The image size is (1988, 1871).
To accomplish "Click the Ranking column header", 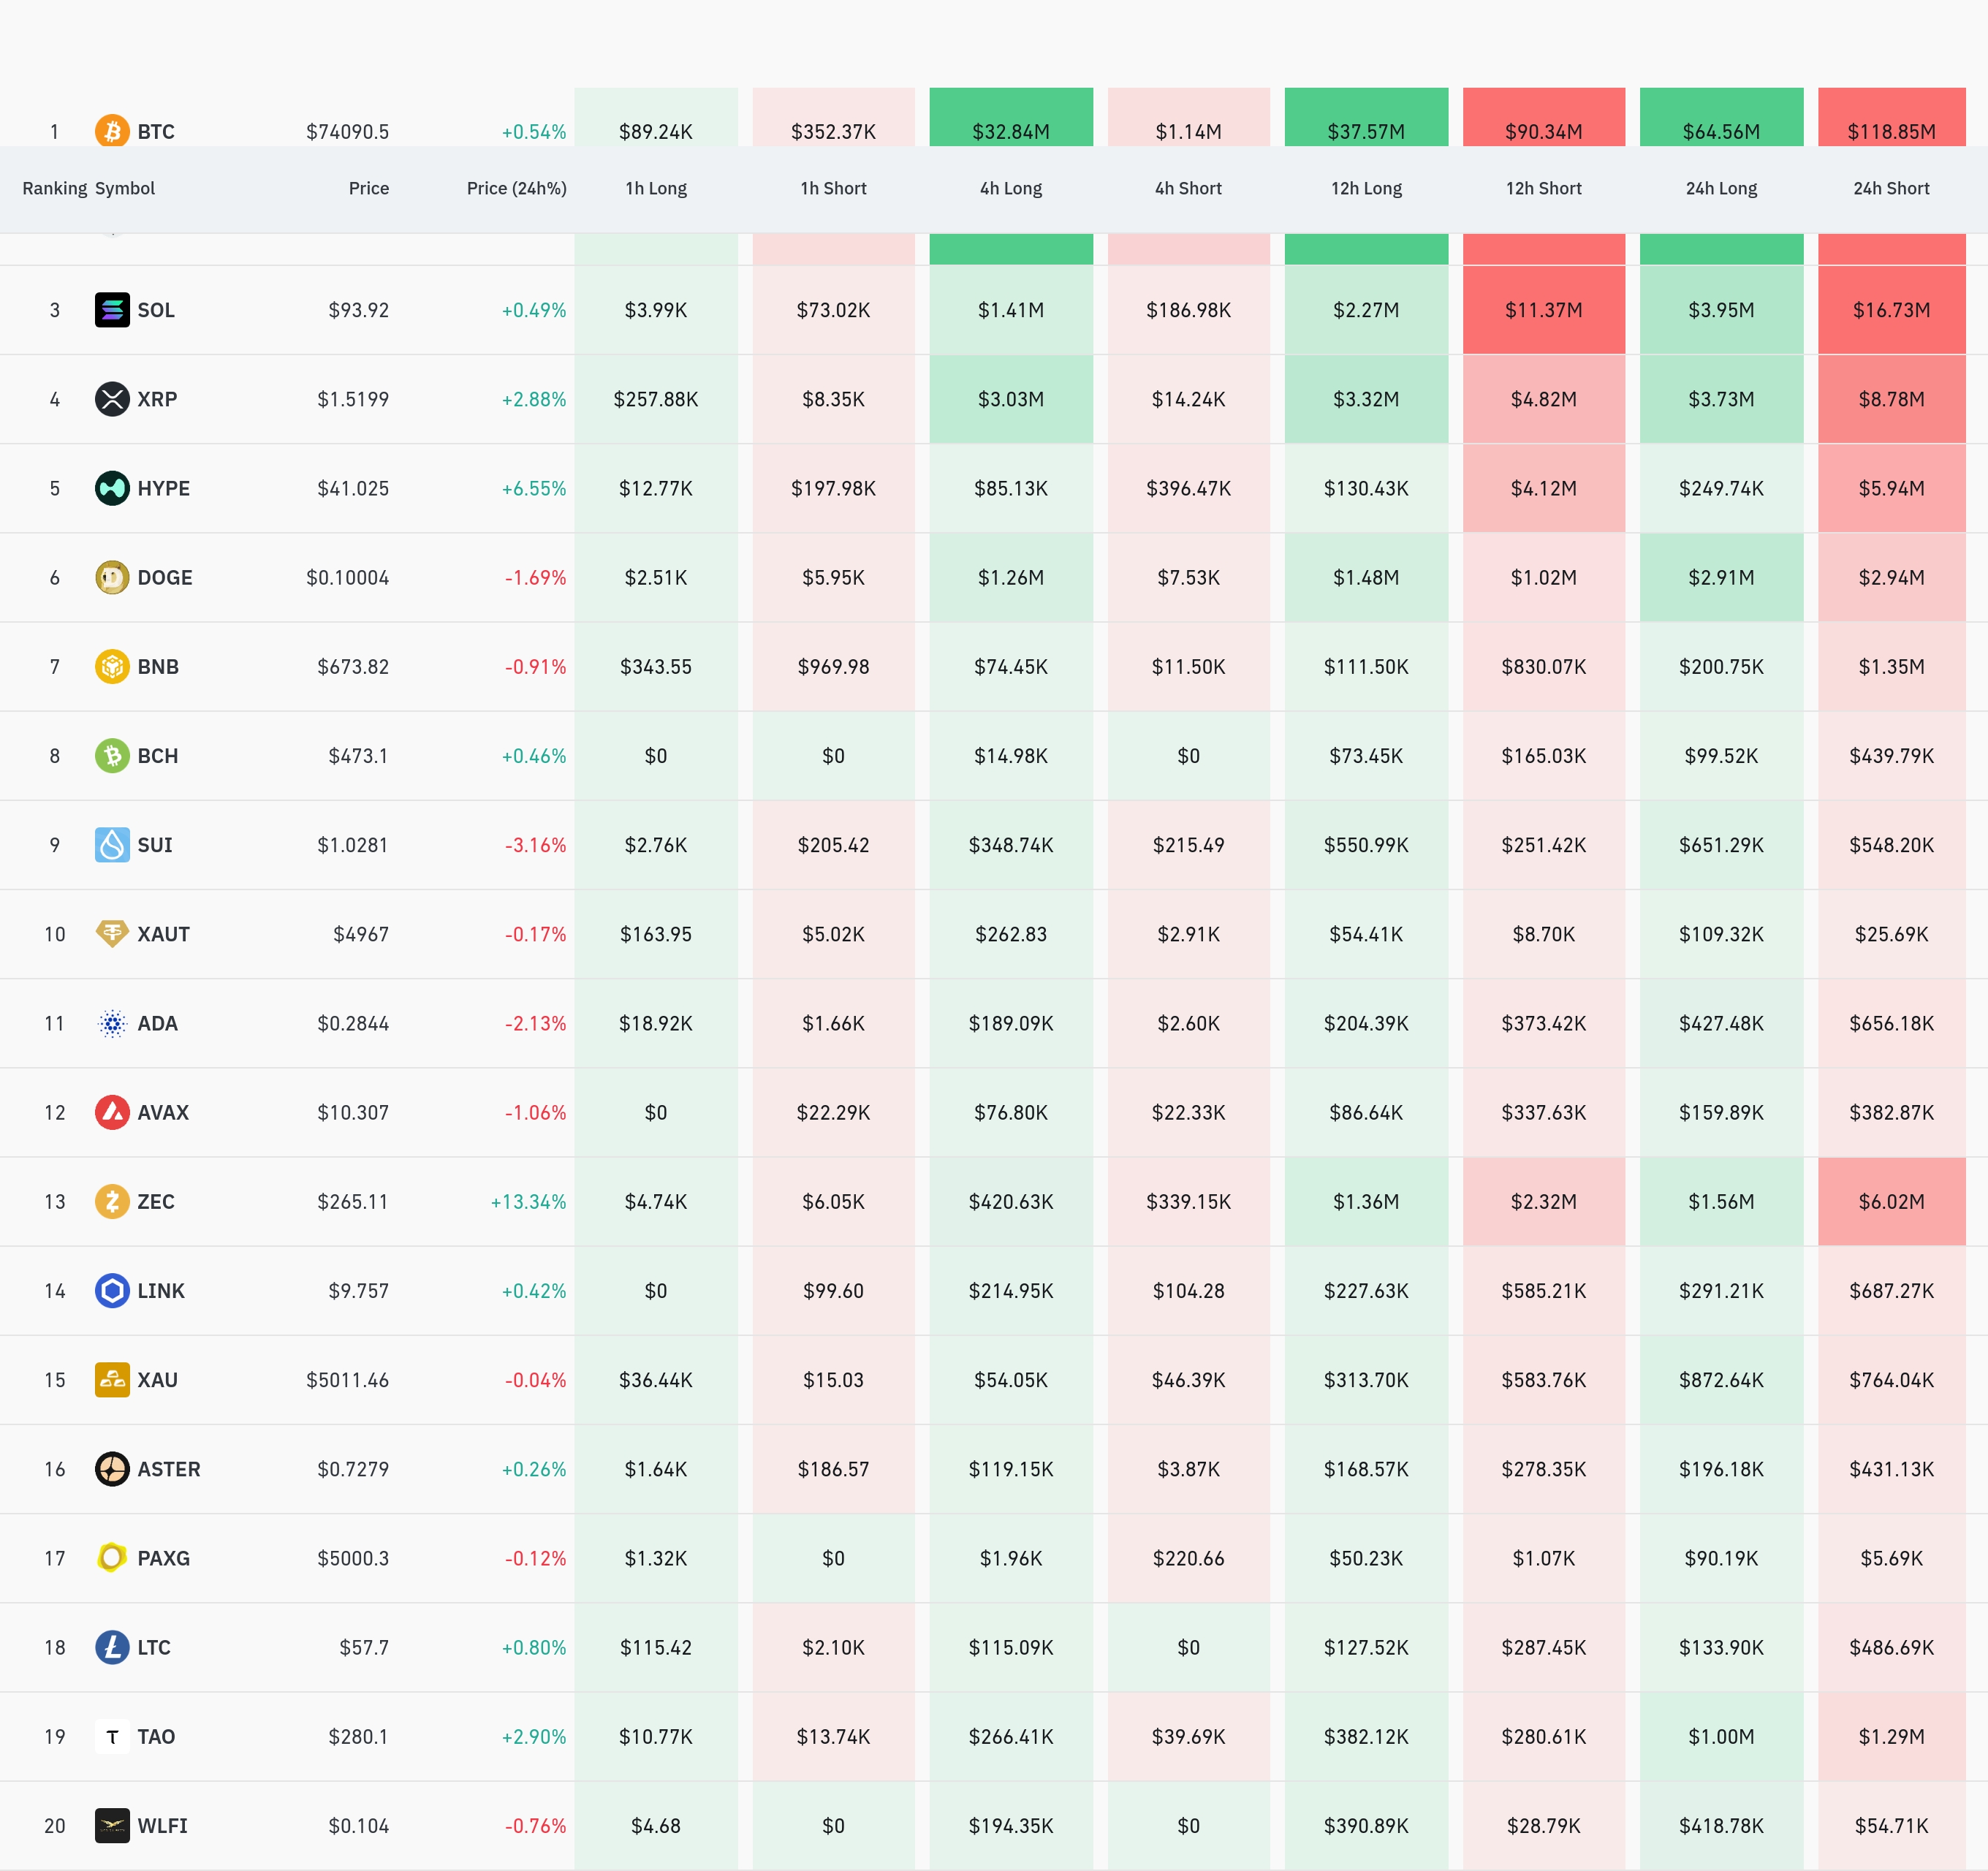I will 54,188.
